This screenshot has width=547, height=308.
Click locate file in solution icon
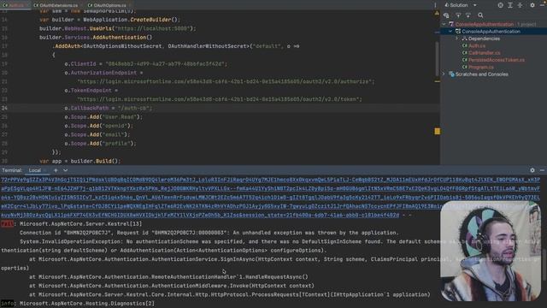pos(500,5)
